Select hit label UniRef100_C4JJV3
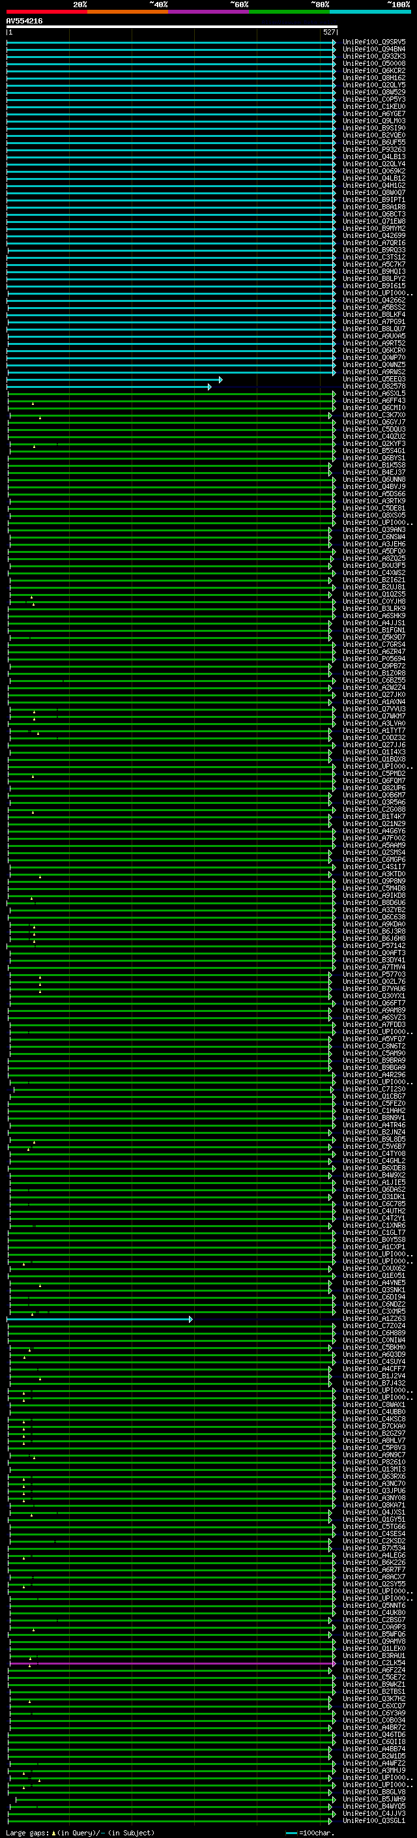417x1838 pixels. tap(374, 1815)
